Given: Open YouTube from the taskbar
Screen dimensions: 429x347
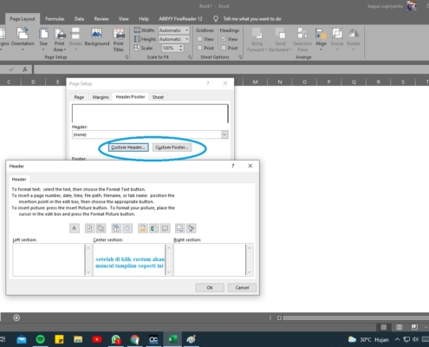Looking at the screenshot, I should 97,339.
